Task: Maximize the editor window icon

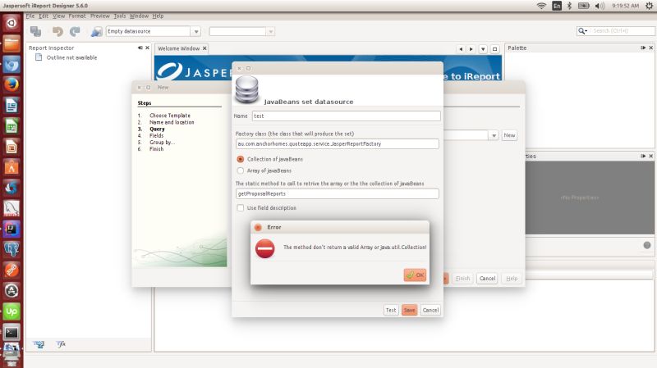Action: [x=494, y=49]
